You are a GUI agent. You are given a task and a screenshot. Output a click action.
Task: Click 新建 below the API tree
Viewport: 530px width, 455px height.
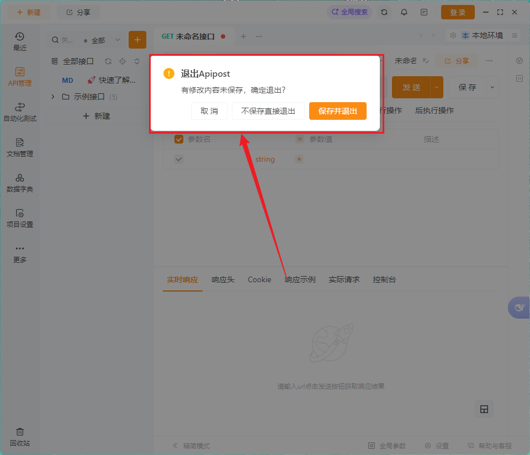(96, 116)
